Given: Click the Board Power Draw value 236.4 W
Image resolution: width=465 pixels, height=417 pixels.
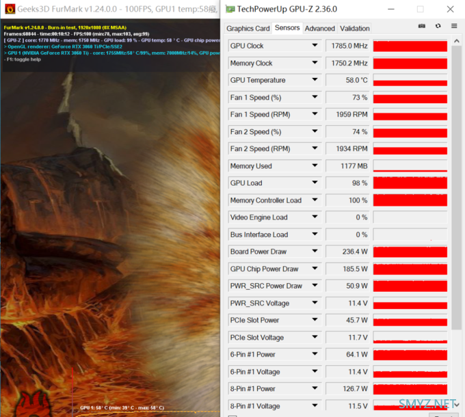Looking at the screenshot, I should pos(347,252).
